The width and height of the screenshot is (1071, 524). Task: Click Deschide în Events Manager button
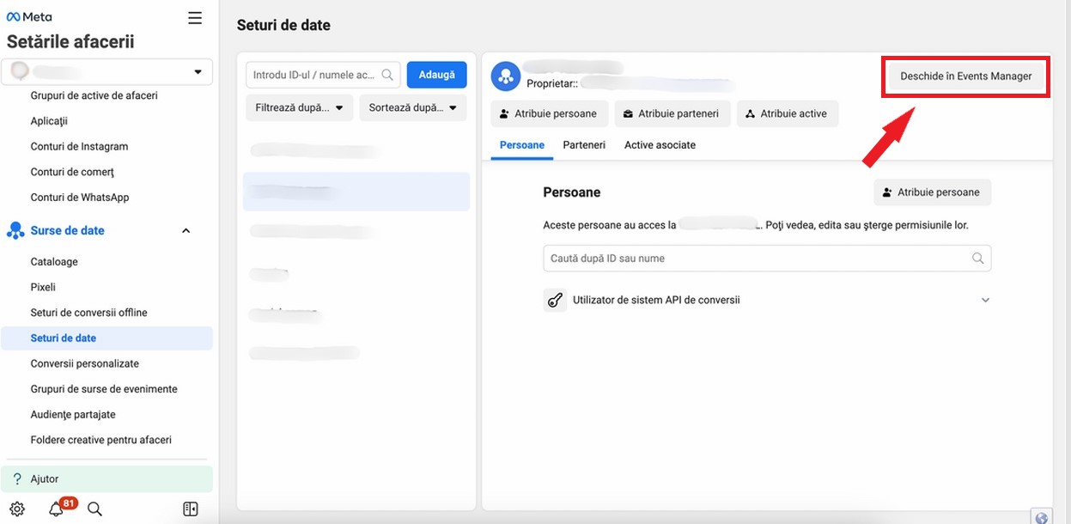965,76
